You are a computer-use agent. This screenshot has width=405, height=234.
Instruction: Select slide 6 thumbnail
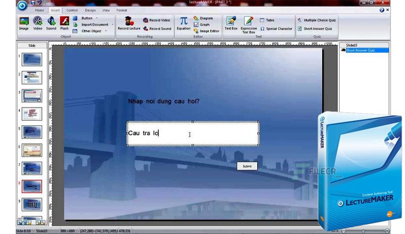click(x=32, y=150)
